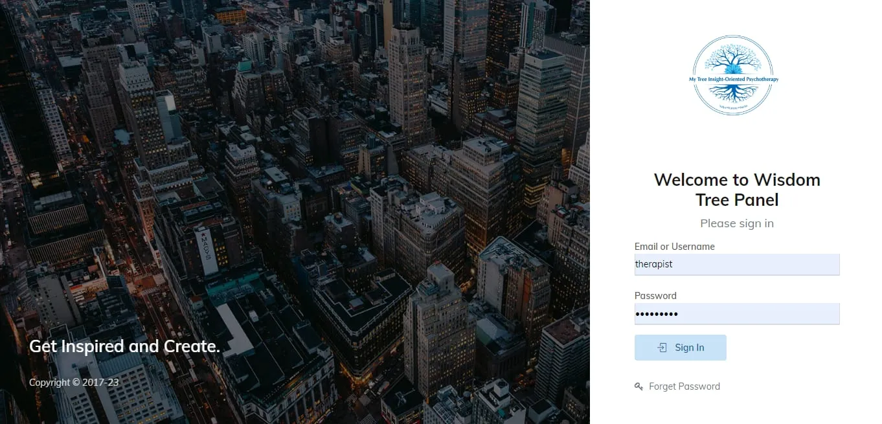
Task: Focus the Password input field
Action: click(737, 314)
